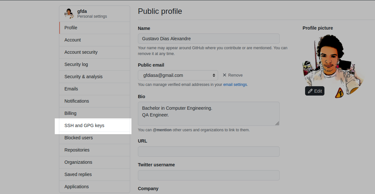Select the Profile sidebar item
The height and width of the screenshot is (194, 375).
(71, 28)
